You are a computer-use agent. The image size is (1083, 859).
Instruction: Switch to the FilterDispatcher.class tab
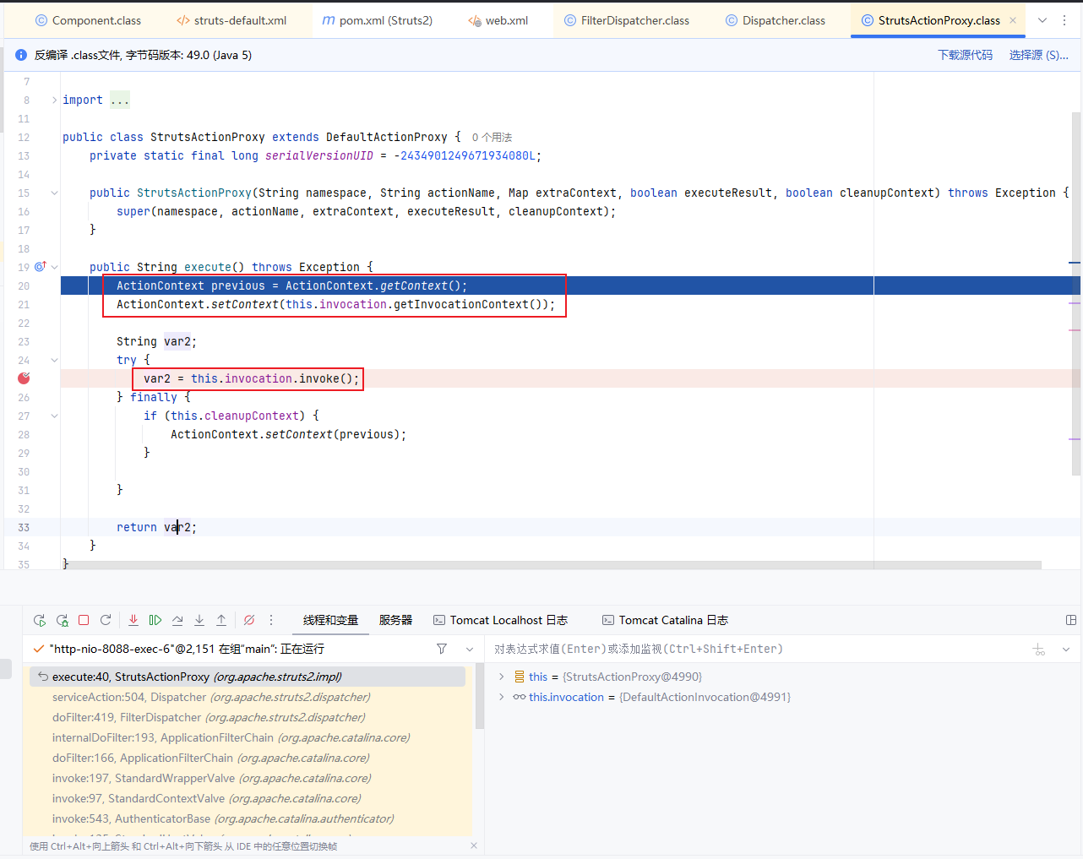[627, 20]
